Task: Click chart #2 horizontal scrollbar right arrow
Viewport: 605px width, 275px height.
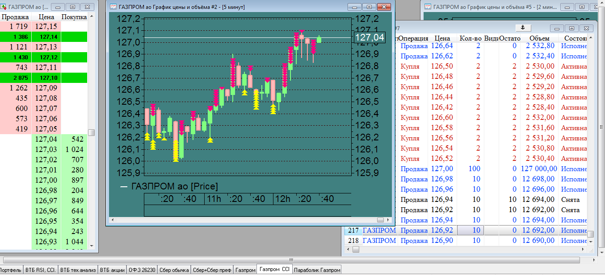Action: click(x=388, y=220)
